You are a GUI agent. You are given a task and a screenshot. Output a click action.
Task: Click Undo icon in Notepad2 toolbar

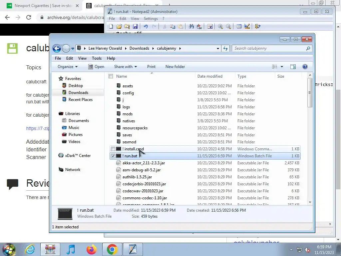(x=146, y=26)
